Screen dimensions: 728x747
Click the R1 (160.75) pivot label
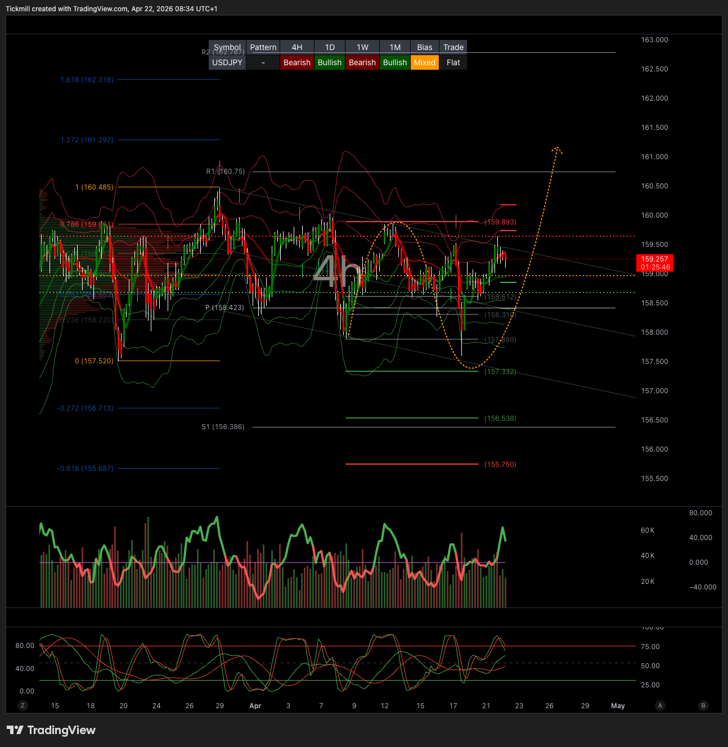226,172
